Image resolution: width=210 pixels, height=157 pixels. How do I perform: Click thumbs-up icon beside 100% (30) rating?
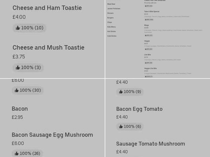click(x=17, y=90)
